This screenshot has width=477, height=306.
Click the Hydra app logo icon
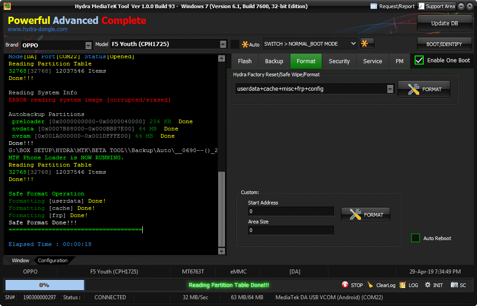point(7,6)
